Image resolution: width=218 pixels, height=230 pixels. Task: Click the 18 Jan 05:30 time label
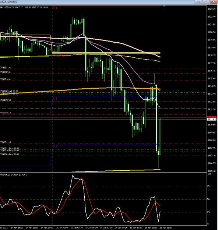coord(91,228)
